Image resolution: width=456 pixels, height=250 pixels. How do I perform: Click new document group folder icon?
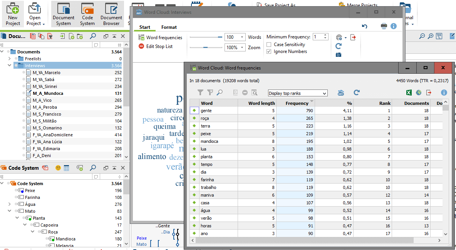click(80, 36)
